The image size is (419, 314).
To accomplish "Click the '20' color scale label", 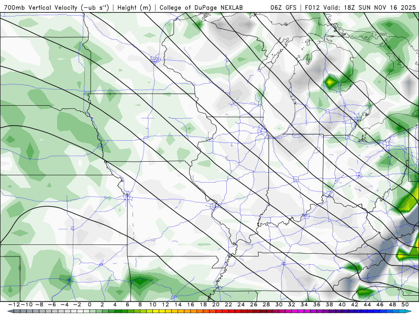I will [x=216, y=305].
